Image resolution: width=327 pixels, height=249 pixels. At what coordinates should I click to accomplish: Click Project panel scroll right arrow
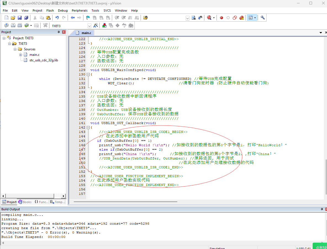(x=64, y=196)
